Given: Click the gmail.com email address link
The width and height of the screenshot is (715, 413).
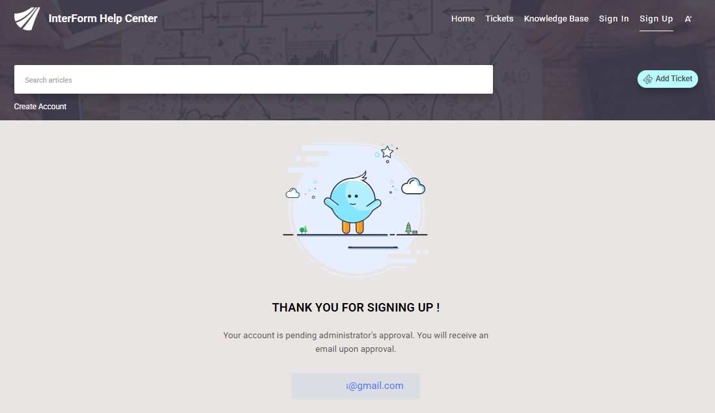Looking at the screenshot, I should point(375,386).
